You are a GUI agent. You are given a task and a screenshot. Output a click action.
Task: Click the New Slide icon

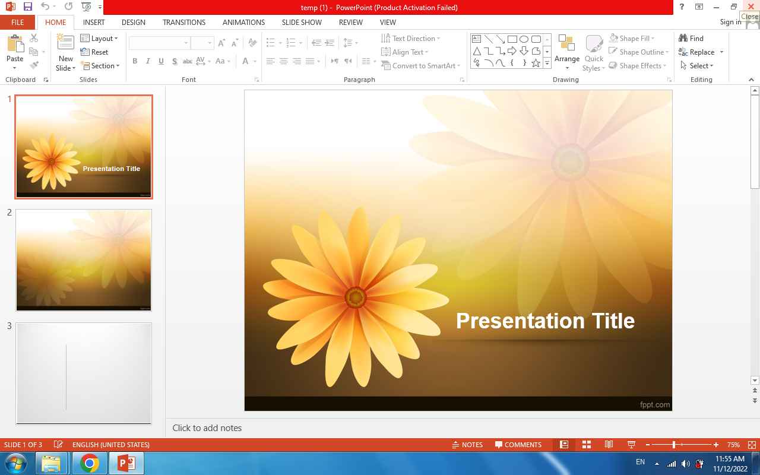coord(65,43)
